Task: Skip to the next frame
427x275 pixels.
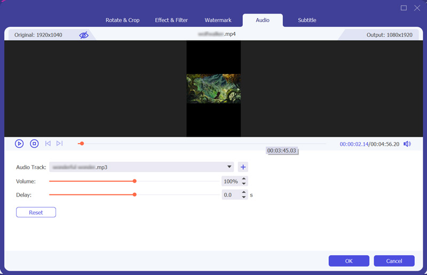Action: 59,144
